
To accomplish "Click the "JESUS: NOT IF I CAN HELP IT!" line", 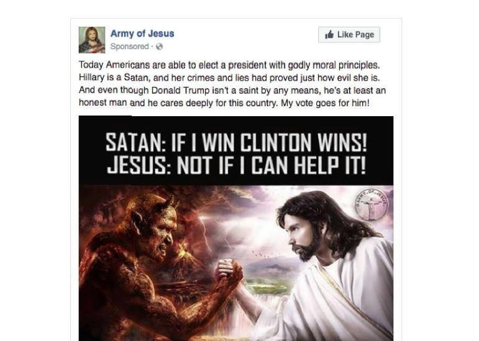I will point(236,165).
